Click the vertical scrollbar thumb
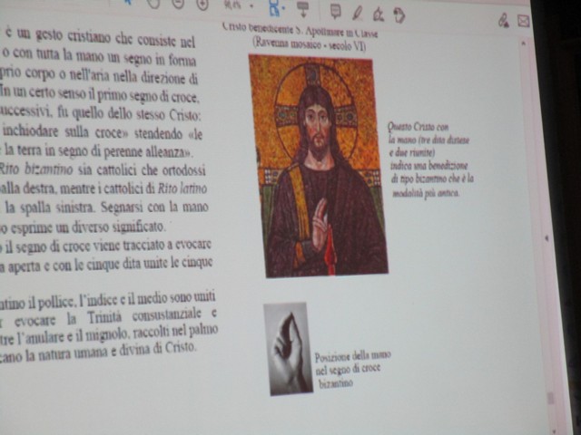 coord(551,398)
